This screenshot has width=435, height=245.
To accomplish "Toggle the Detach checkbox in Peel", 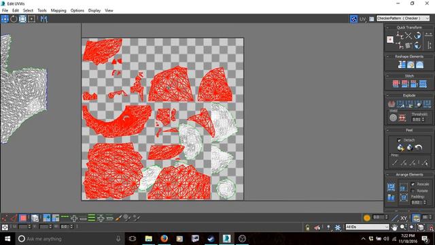I will coord(399,140).
